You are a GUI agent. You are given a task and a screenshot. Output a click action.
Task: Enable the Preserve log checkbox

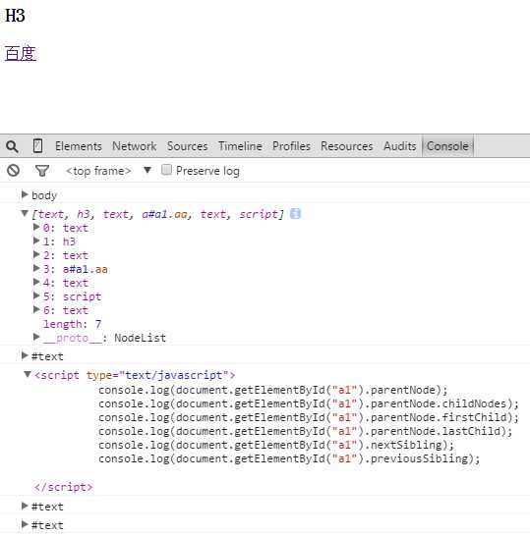pos(166,170)
